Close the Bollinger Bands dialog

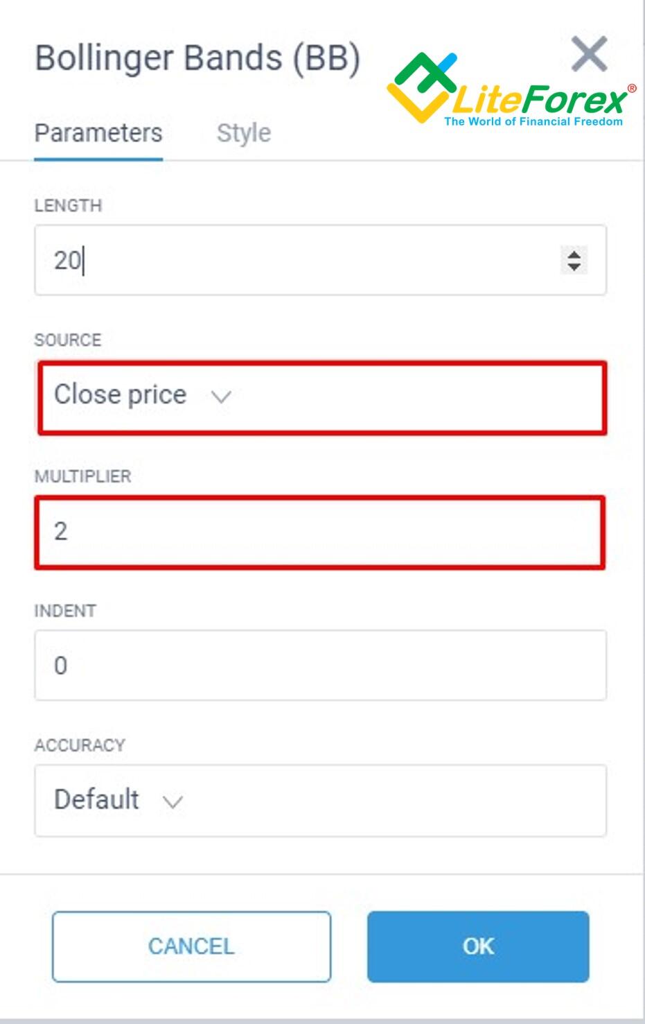pyautogui.click(x=589, y=54)
